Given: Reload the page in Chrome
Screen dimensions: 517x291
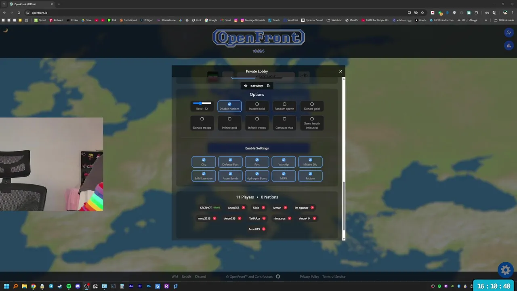Looking at the screenshot, I should [x=19, y=13].
